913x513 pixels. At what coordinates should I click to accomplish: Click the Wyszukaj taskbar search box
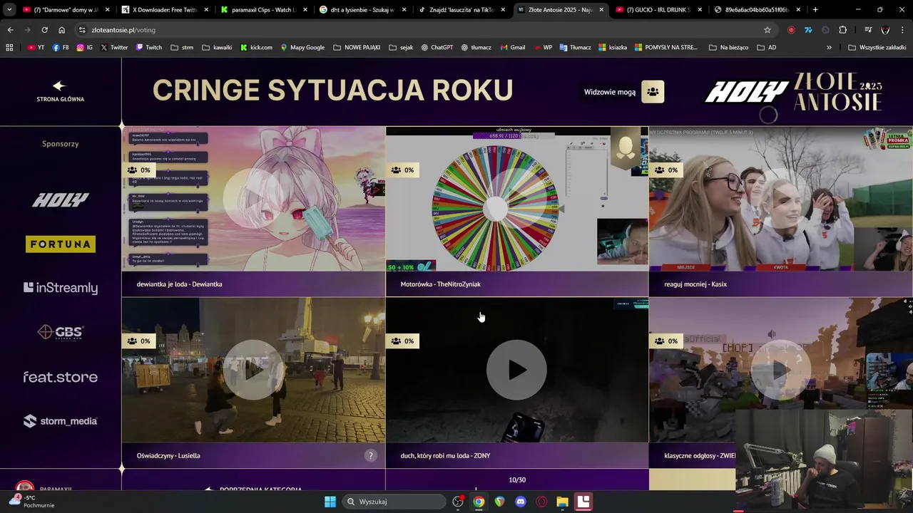tap(394, 502)
